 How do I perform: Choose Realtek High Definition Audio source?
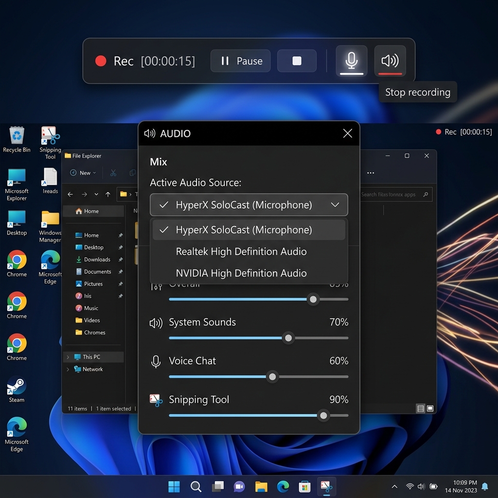(249, 251)
